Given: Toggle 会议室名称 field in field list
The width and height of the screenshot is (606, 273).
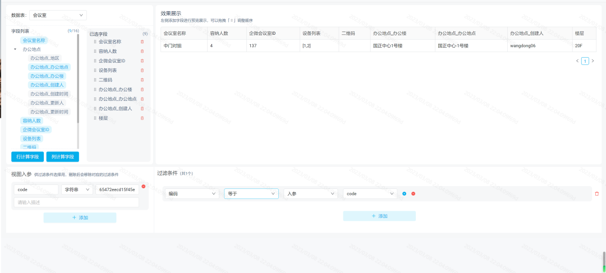Looking at the screenshot, I should pos(34,40).
